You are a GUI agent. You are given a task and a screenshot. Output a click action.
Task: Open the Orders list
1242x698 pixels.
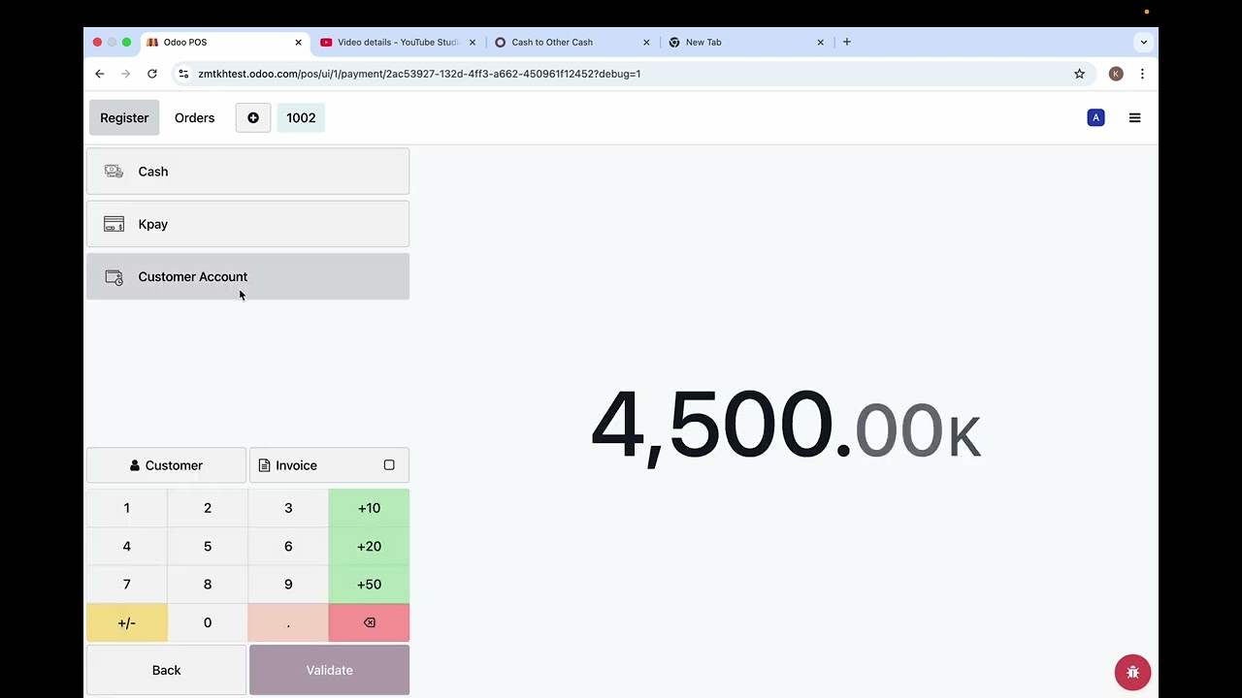point(194,117)
